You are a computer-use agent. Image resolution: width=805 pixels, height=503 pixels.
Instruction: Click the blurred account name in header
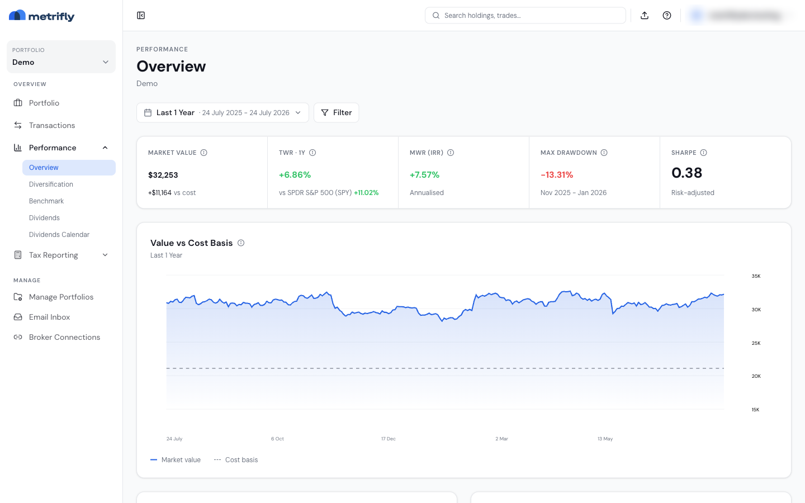click(745, 16)
